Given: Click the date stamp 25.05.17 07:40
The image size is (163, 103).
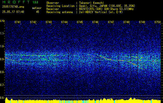Looking at the screenshot, I should tap(13, 12).
